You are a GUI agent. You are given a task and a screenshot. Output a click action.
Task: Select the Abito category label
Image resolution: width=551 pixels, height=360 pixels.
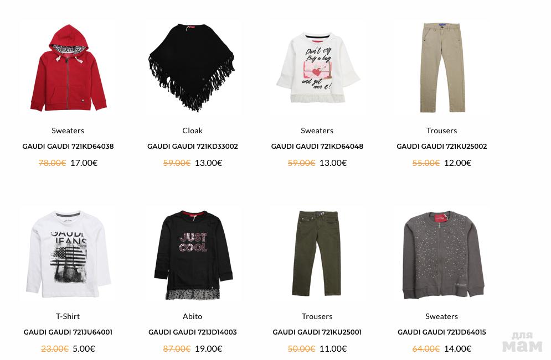point(192,316)
